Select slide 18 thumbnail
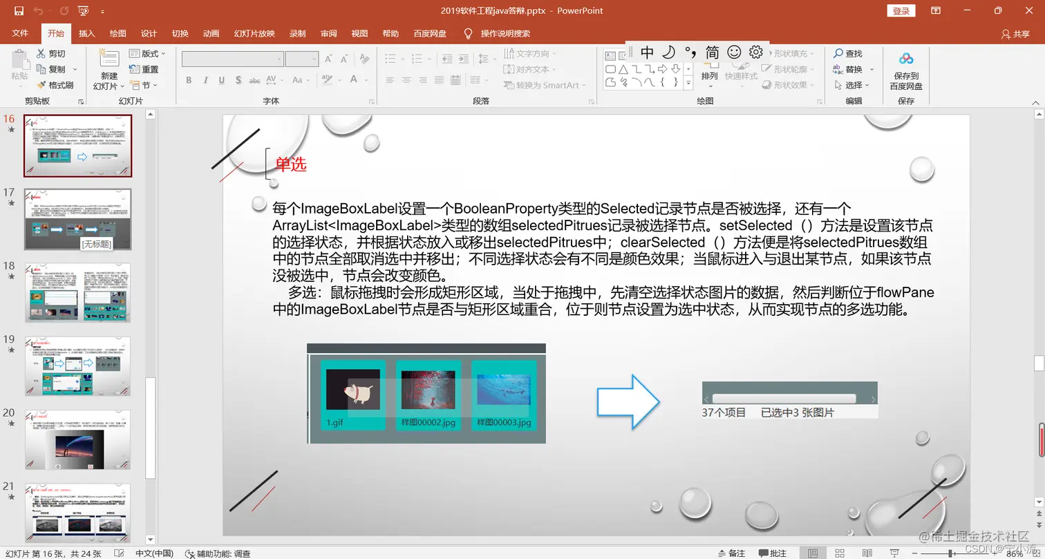 (x=77, y=292)
